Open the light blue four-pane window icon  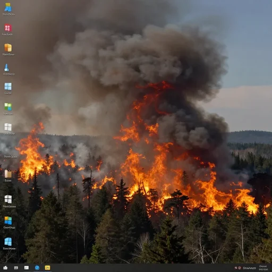8,87
